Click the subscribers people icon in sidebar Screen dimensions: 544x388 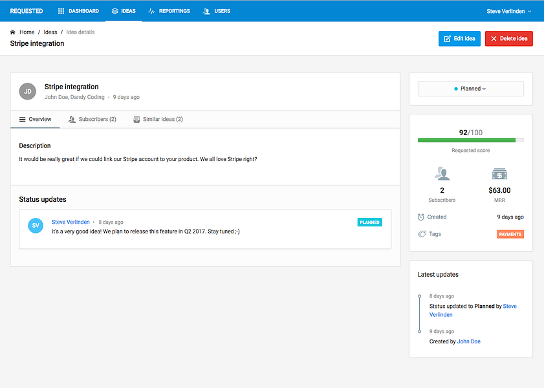tap(442, 173)
